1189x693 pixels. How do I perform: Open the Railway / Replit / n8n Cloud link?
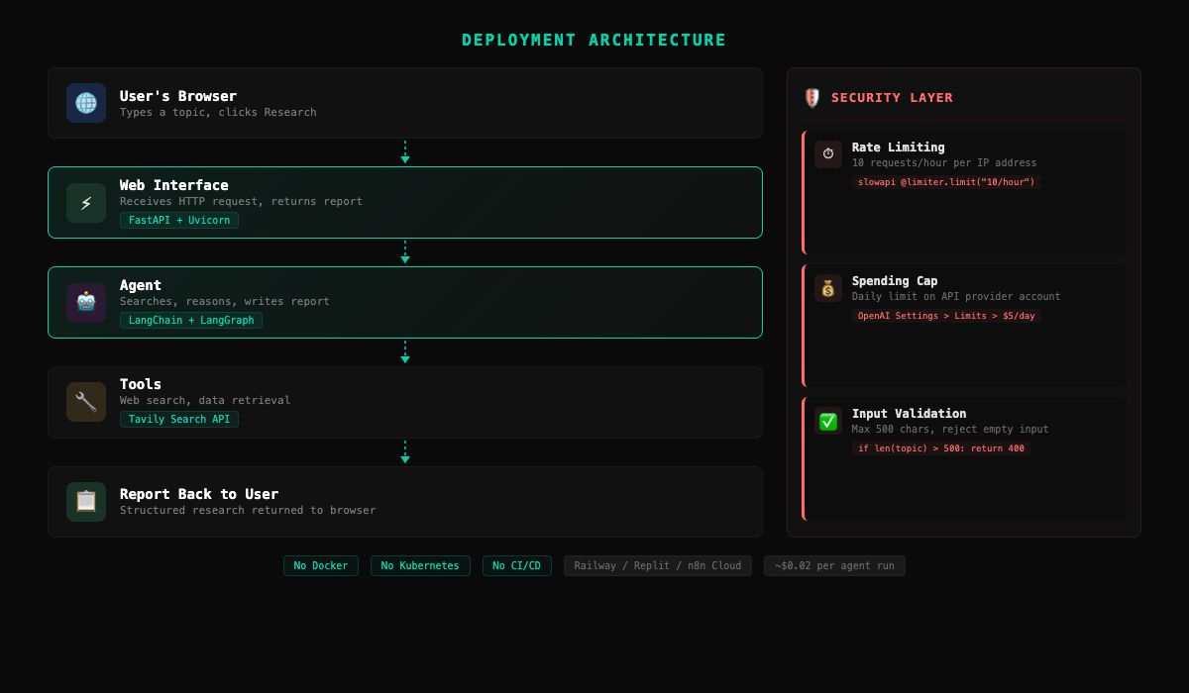tap(657, 565)
